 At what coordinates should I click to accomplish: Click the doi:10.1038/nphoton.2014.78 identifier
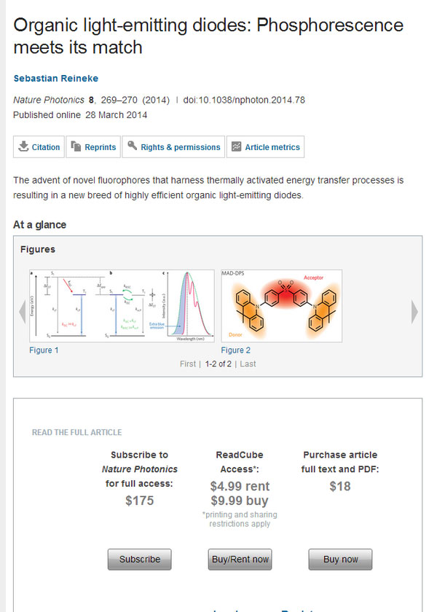(245, 101)
